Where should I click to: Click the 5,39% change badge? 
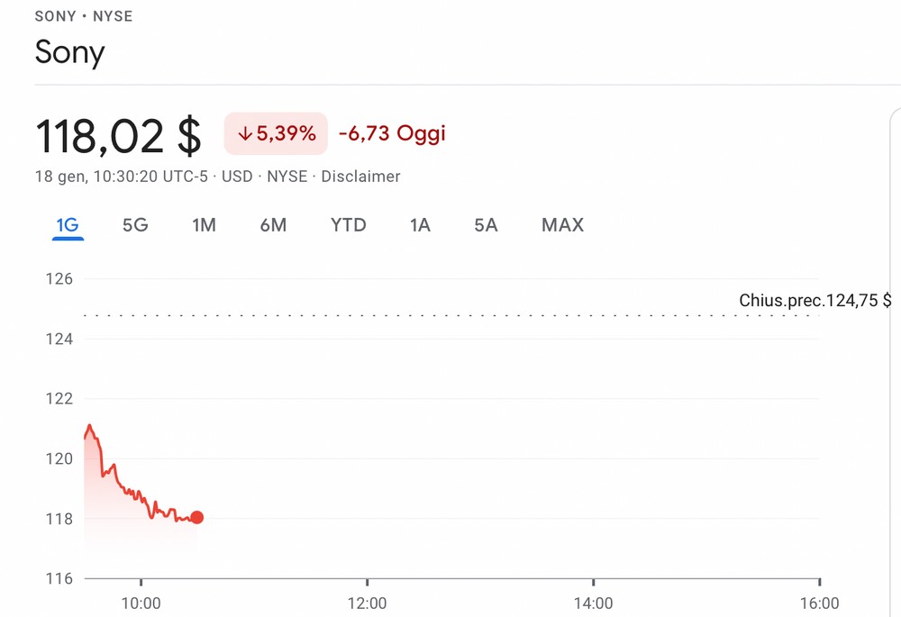276,134
